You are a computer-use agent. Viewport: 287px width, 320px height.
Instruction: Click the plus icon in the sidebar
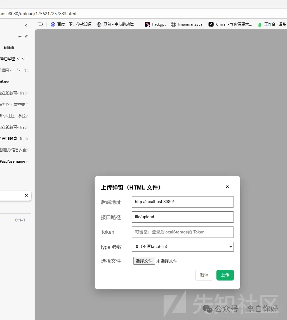coord(20,36)
